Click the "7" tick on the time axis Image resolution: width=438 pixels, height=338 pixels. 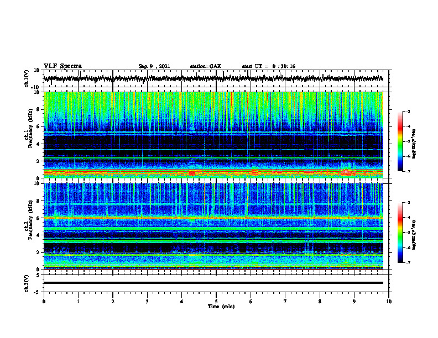(285, 302)
